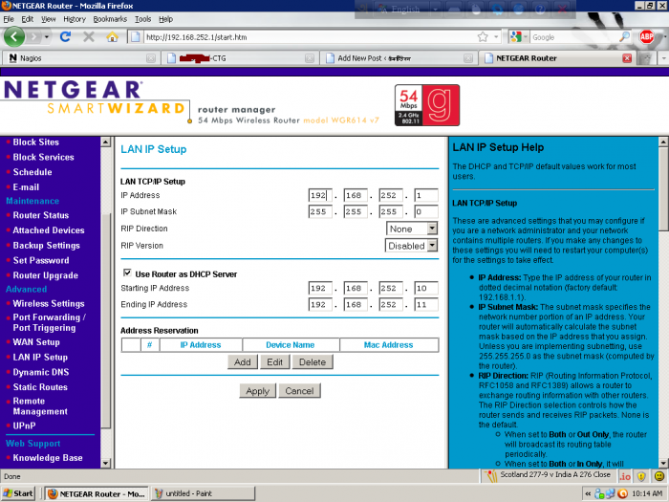669x502 pixels.
Task: Open Router Status in the sidebar
Action: click(x=41, y=215)
